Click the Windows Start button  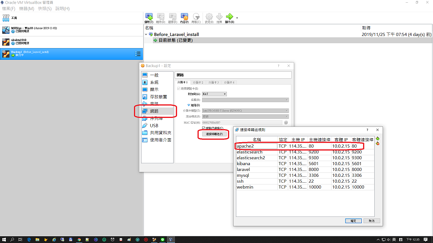(4, 240)
